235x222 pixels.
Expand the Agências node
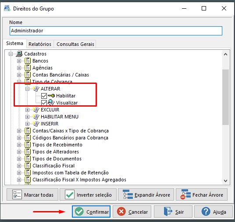click(19, 68)
